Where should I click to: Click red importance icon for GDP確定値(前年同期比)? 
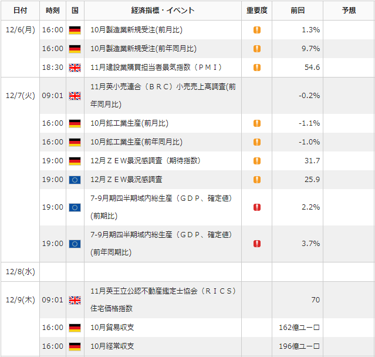pos(257,244)
